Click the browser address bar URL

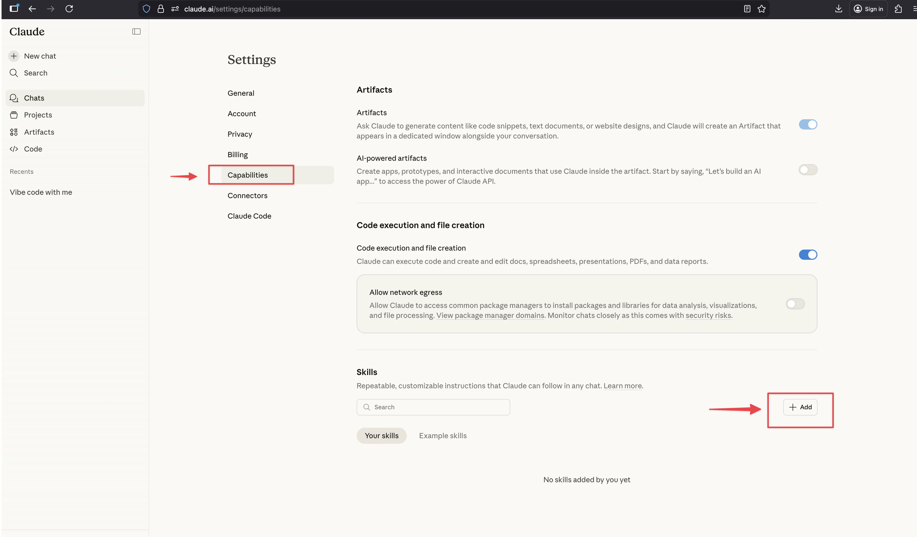[x=232, y=9]
